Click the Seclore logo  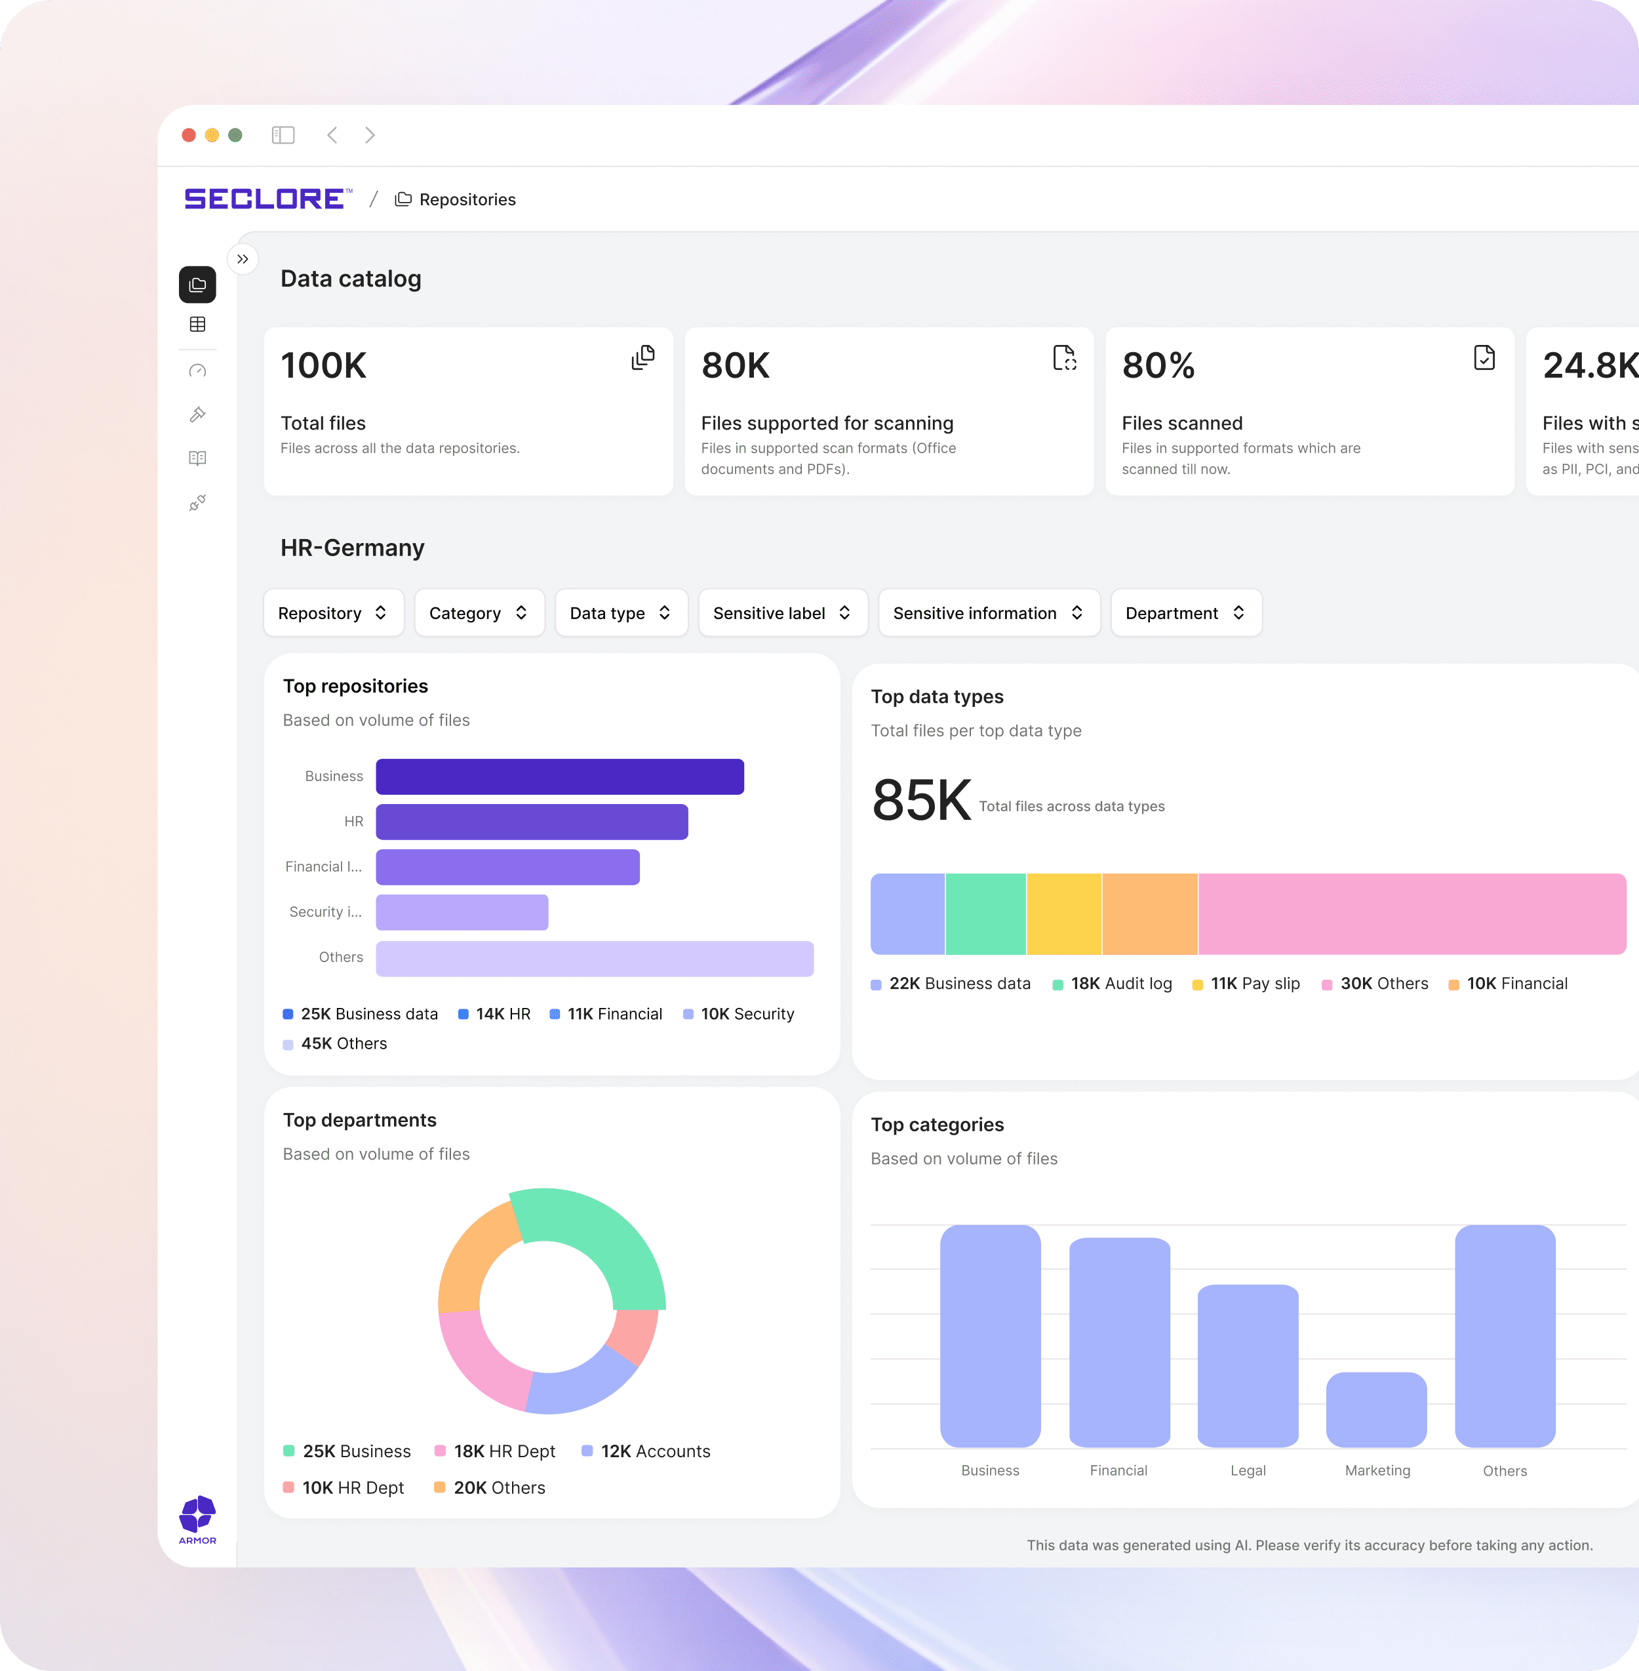point(267,199)
